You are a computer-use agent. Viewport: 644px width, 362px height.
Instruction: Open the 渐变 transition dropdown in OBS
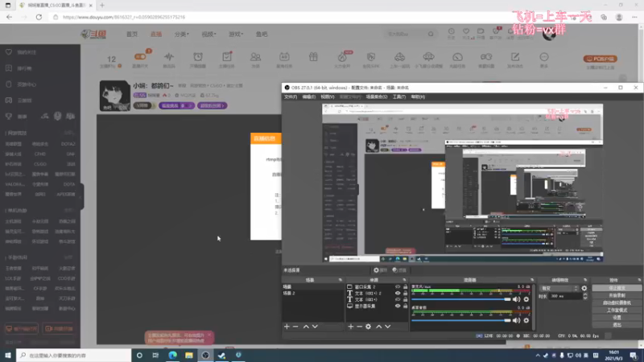[x=559, y=288]
